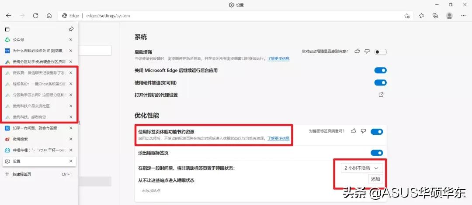Screen dimensions: 472x205
Task: Toggle 关闭 Microsoft Edge 后继续运行后台应用 switch
Action: (381, 70)
